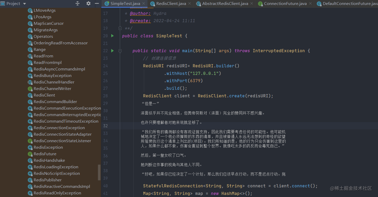Select RedisCommandTimeoutException item
378x197 pixels.
(x=66, y=121)
